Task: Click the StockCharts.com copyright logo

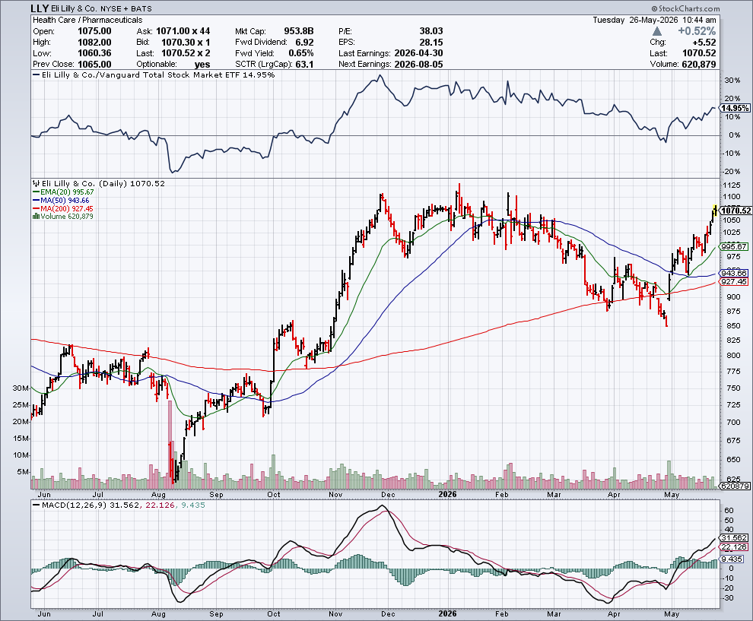Action: 686,8
